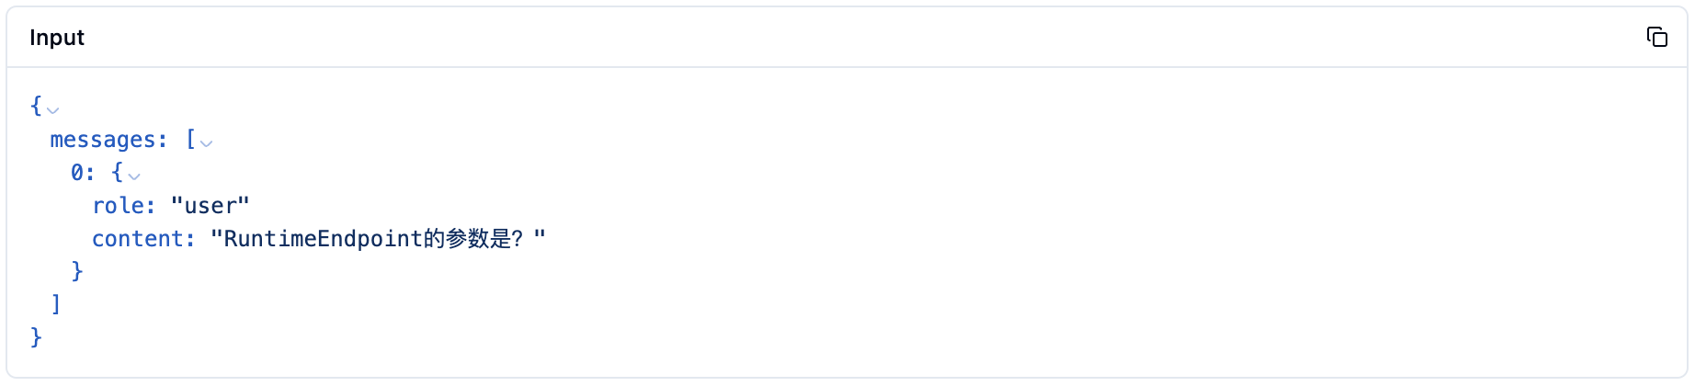Click empty space in Input header bar
The image size is (1695, 386).
[827, 38]
